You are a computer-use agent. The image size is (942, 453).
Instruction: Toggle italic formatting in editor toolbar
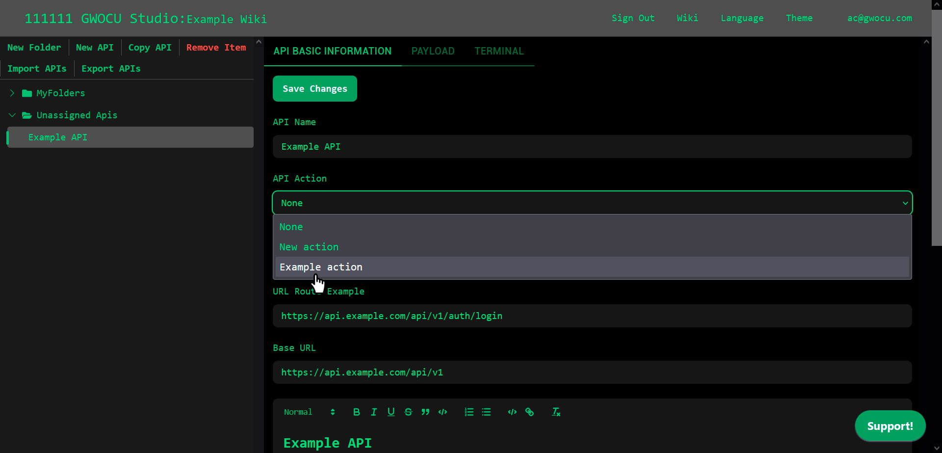pyautogui.click(x=374, y=412)
